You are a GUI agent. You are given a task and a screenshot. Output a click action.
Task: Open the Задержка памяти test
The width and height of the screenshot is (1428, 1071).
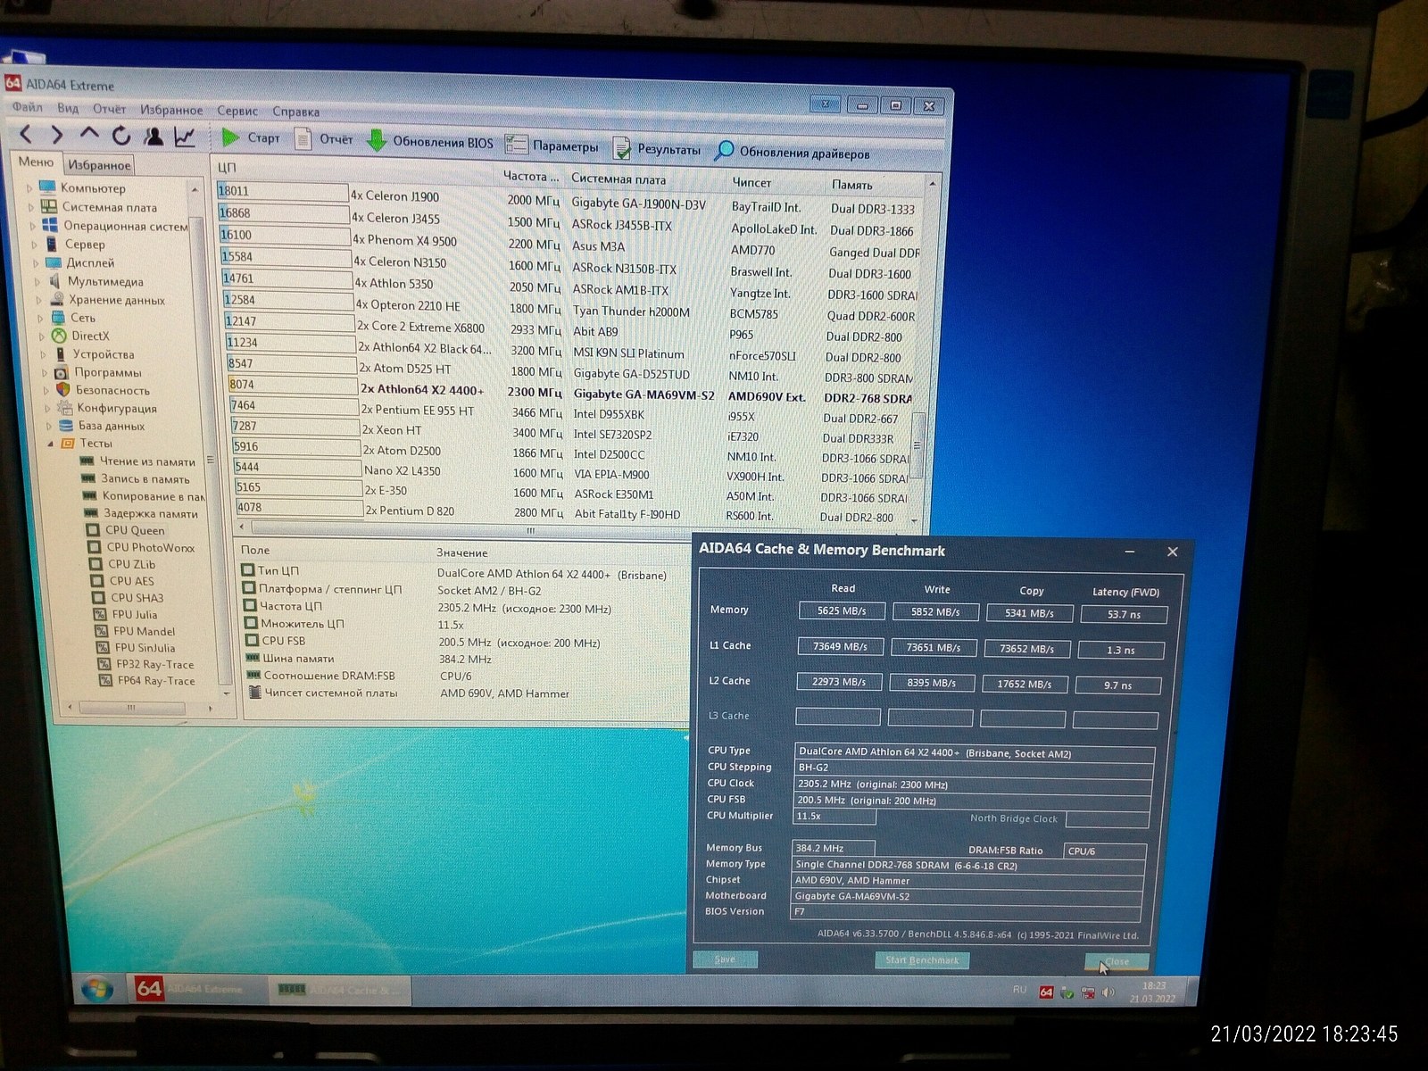151,513
